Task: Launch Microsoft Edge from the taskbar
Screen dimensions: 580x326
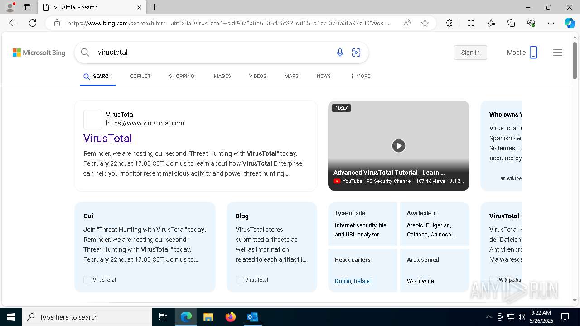Action: [186, 317]
